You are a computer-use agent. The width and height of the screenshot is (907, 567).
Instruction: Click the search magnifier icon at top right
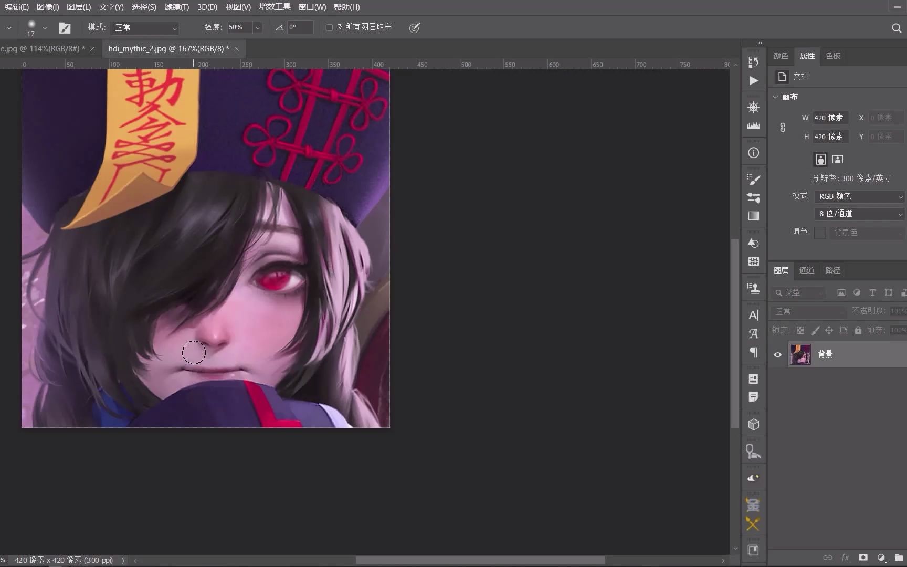[x=896, y=28]
